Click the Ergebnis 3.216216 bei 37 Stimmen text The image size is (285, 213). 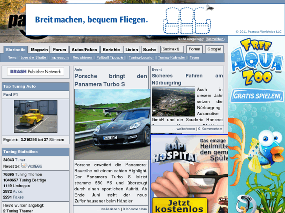tap(34, 140)
